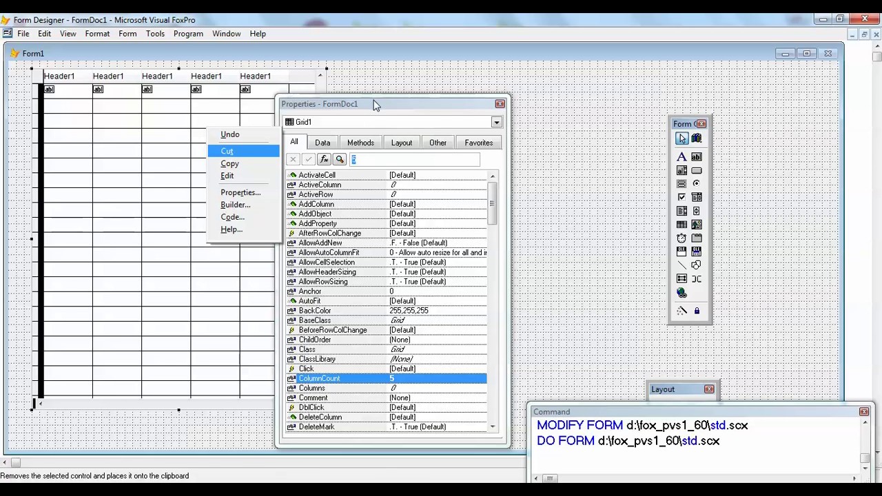Select the Label control tool
882x496 pixels.
pyautogui.click(x=681, y=157)
